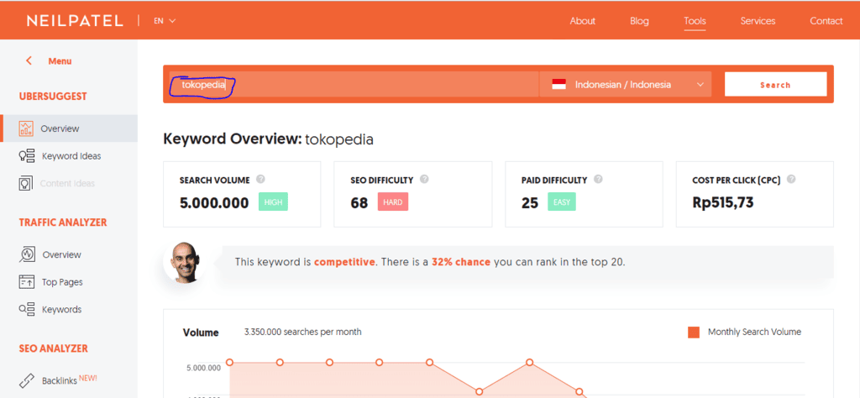
Task: Click the Monthly Search Volume legend swatch
Action: tap(694, 333)
